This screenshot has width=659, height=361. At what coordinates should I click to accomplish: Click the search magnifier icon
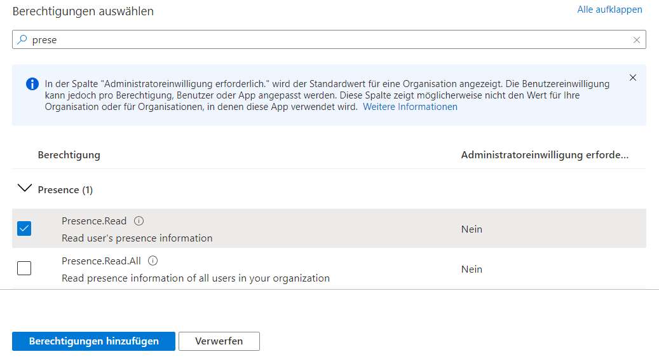coord(22,39)
